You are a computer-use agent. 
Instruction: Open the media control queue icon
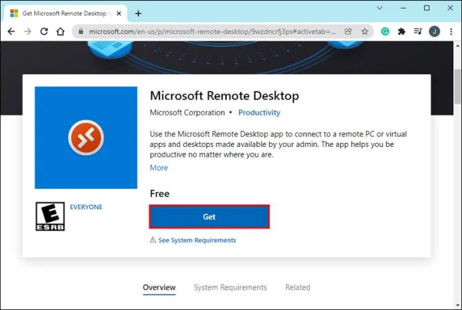[418, 31]
